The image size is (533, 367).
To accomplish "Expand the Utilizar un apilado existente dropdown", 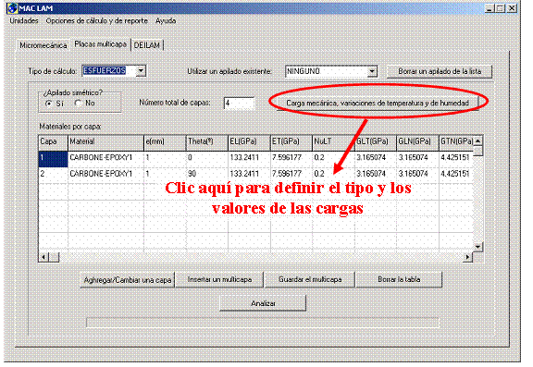I will (372, 71).
